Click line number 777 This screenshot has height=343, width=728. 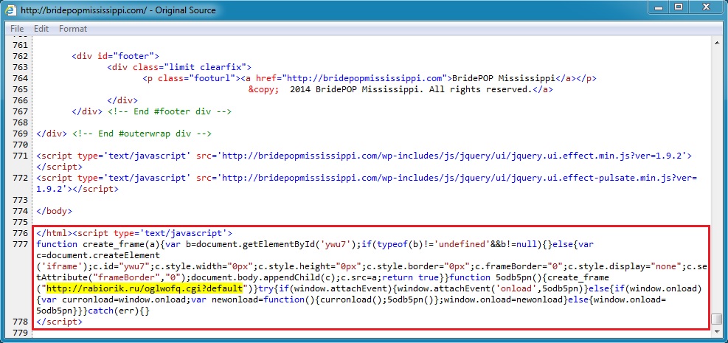pos(20,245)
